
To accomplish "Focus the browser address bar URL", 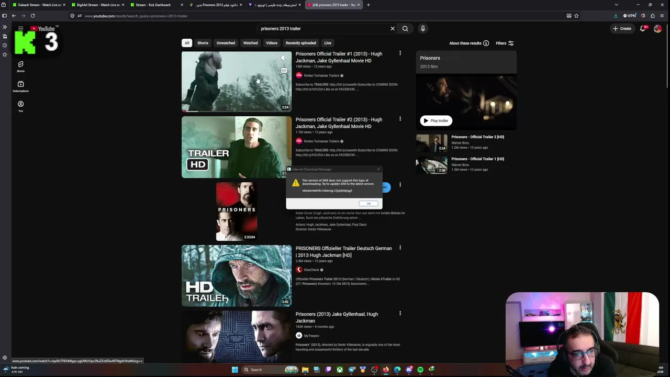I will (136, 16).
